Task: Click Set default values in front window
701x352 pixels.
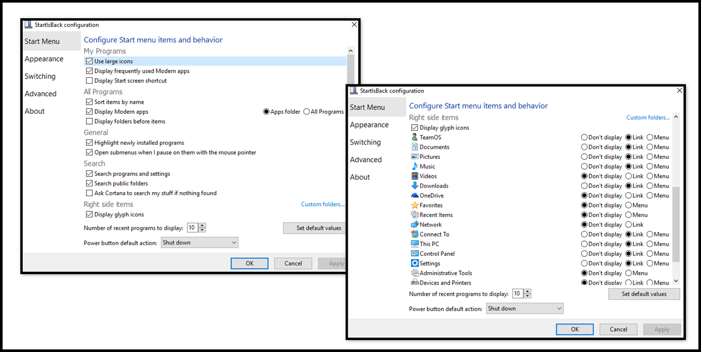Action: click(x=644, y=294)
